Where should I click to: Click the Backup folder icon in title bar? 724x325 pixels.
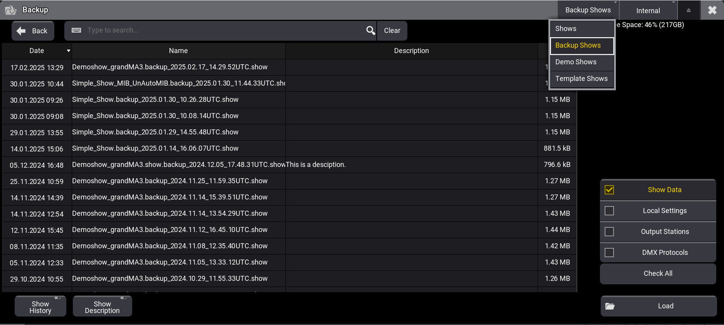10,10
